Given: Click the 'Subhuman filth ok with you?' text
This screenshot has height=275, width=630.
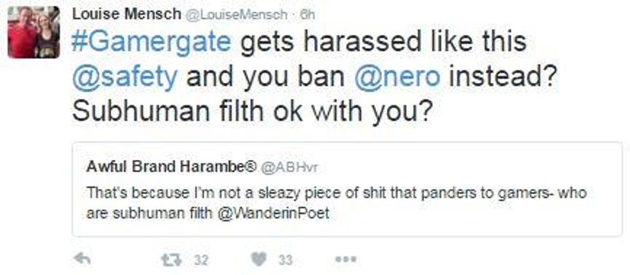Looking at the screenshot, I should pos(249,112).
